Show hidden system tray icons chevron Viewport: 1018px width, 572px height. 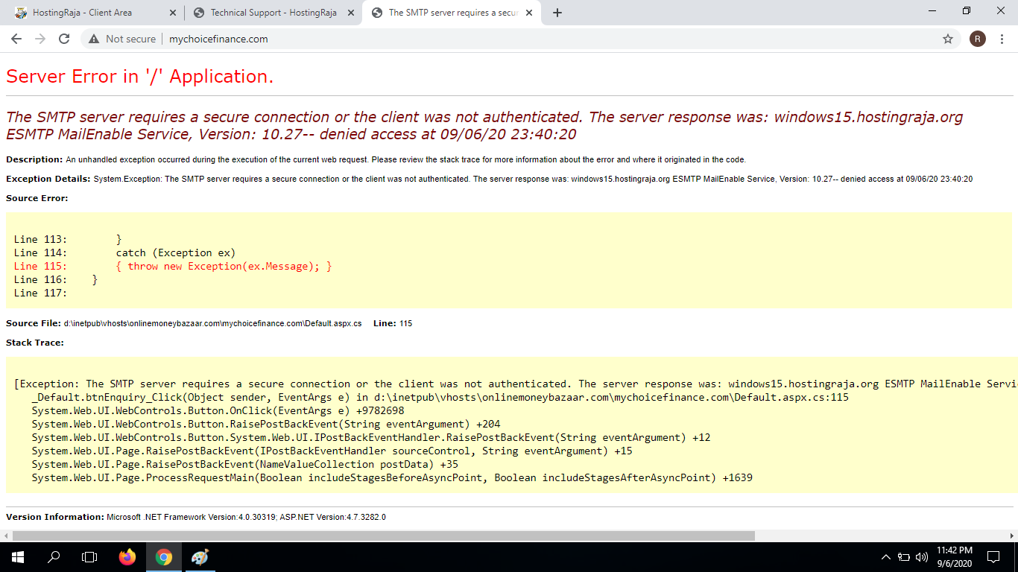[885, 557]
